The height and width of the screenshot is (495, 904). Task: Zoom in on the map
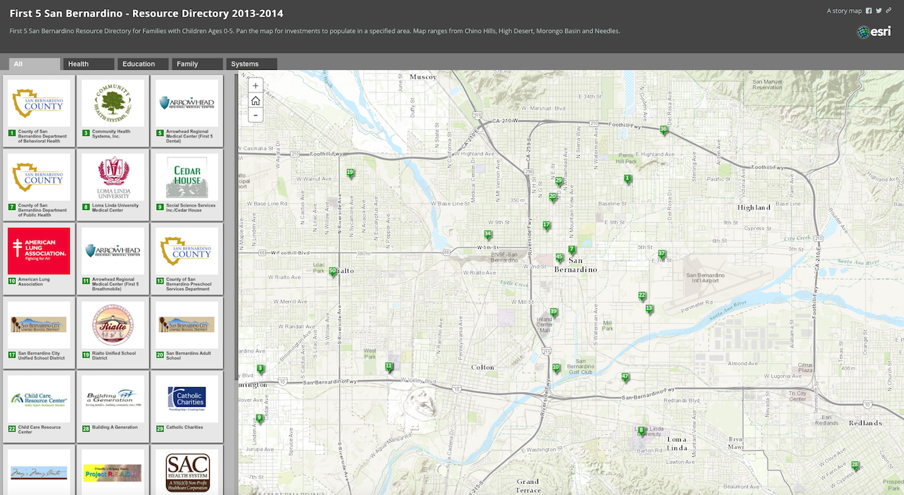(x=256, y=85)
